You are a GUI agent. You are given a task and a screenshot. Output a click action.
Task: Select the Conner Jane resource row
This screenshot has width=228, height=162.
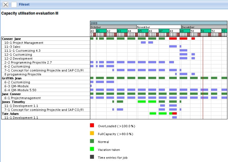point(12,39)
